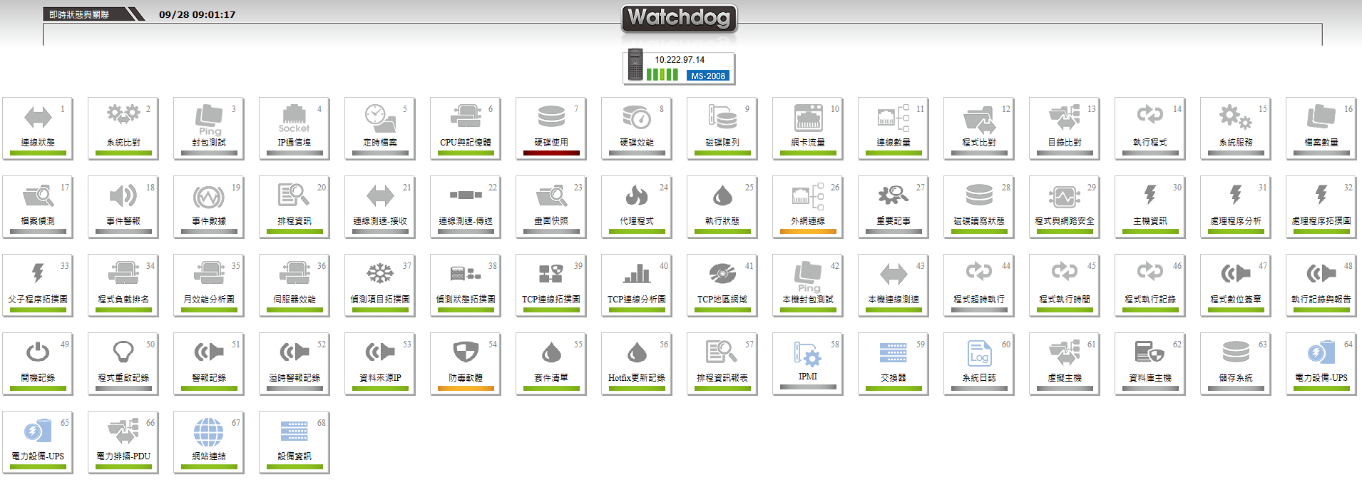Click the Watchdog logo banner
1362x480 pixels.
679,18
